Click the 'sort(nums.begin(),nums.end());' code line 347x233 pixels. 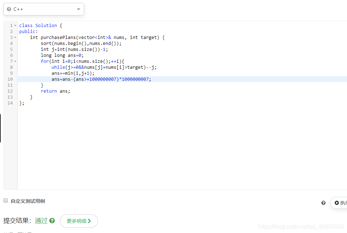click(x=81, y=44)
